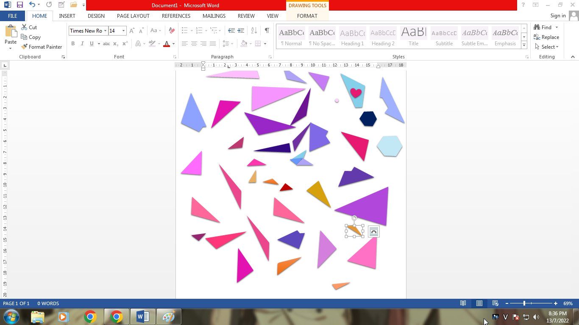579x325 pixels.
Task: Increase indent of the paragraph
Action: 241,30
